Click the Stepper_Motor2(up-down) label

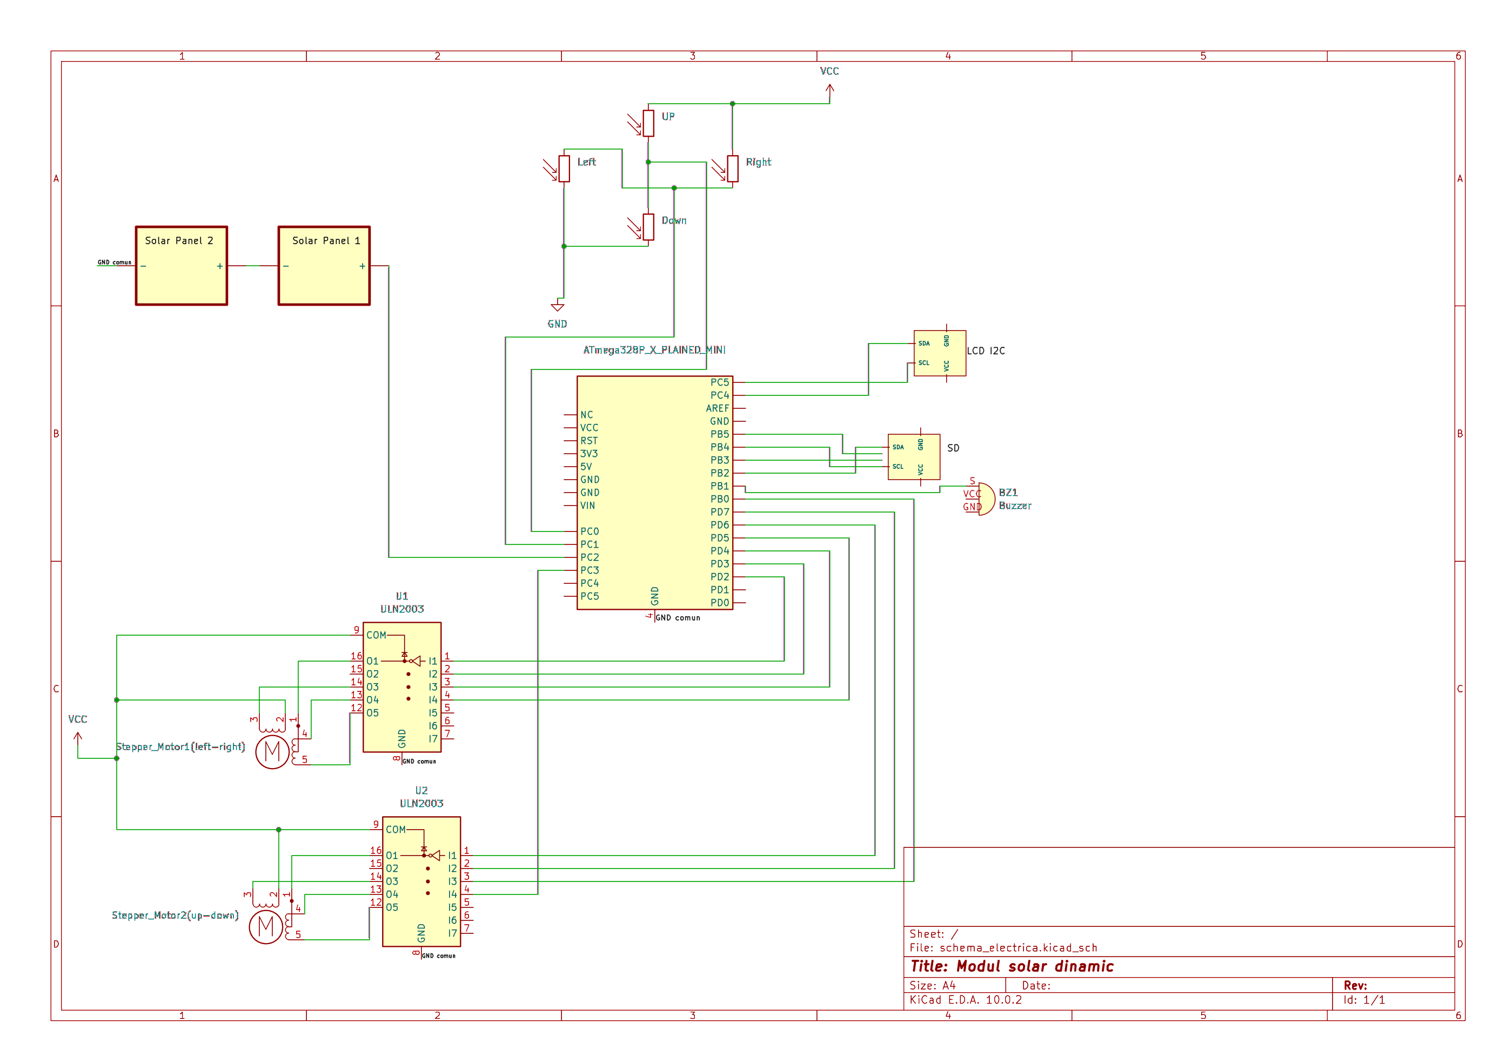(176, 916)
